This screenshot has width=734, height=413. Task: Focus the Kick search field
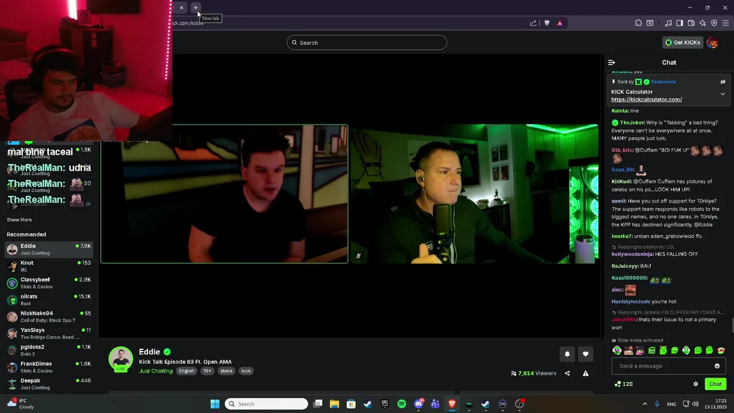(x=367, y=42)
